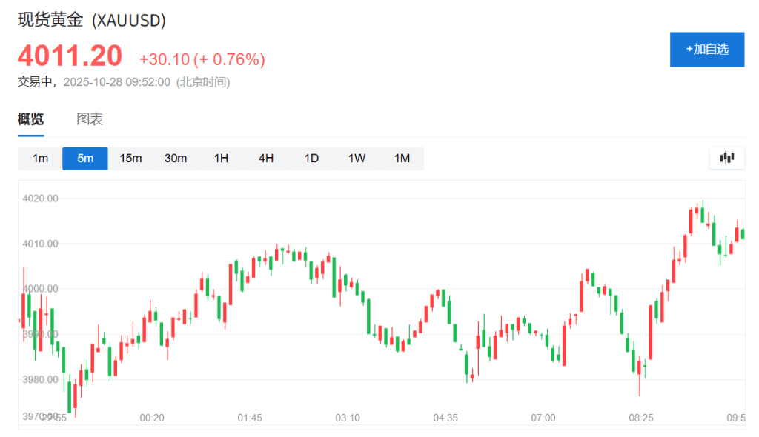Show the 1W weekly chart
759x437 pixels.
[357, 159]
